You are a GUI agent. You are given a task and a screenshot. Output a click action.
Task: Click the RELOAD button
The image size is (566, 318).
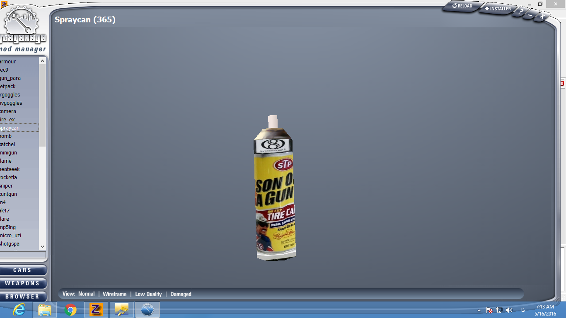(x=462, y=6)
